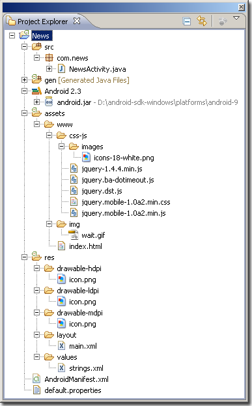Image resolution: width=252 pixels, height=406 pixels.
Task: Click index.html file icon
Action: point(62,246)
